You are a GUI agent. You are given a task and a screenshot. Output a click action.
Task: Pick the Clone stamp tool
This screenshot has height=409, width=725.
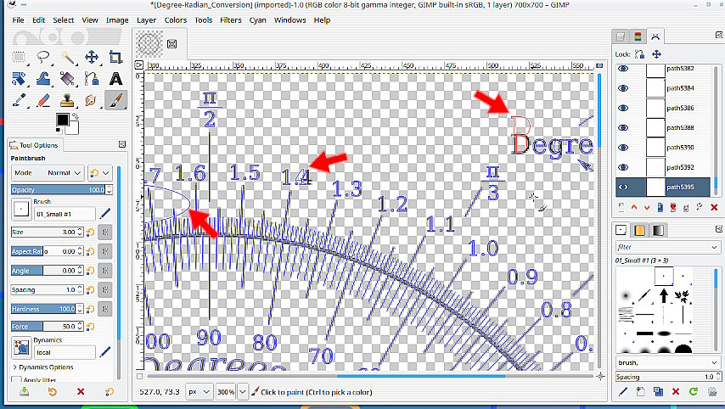coord(67,100)
